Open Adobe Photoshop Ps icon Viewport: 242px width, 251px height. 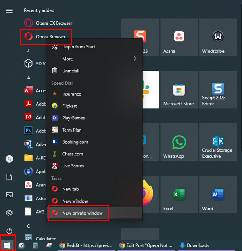point(28,131)
